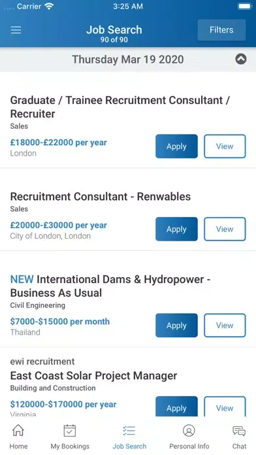256x455 pixels.
Task: Collapse the Thursday Mar 19 2020 section
Action: (x=240, y=59)
